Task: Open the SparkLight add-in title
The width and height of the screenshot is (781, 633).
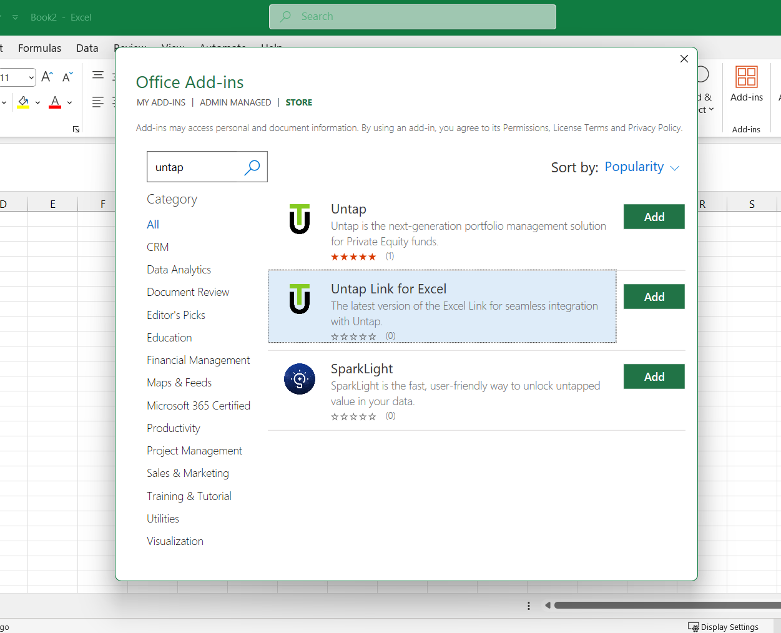Action: (x=361, y=369)
